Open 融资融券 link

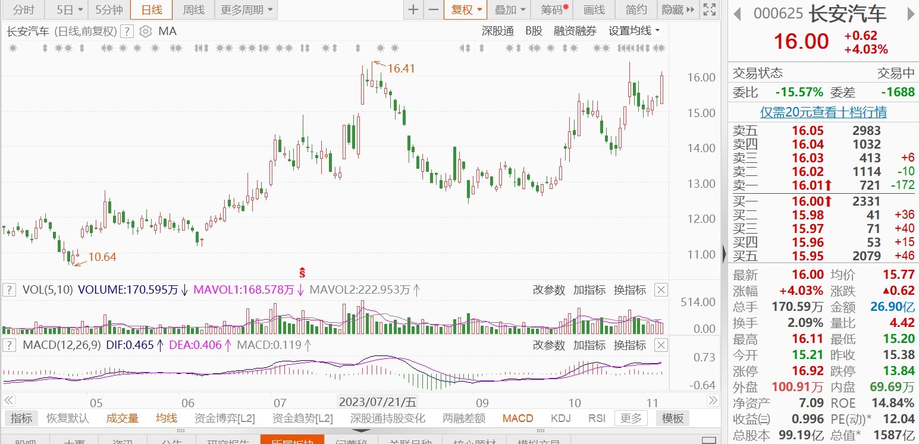tap(575, 32)
